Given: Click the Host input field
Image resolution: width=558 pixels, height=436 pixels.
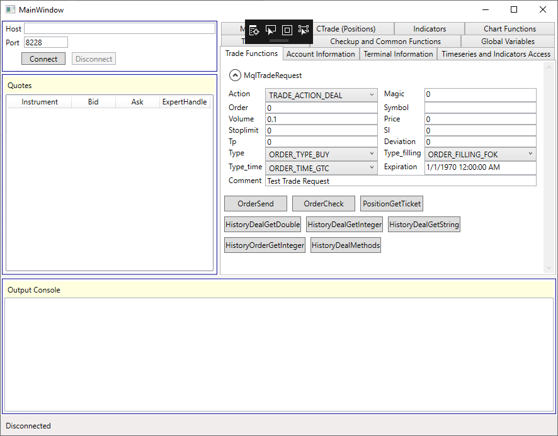Looking at the screenshot, I should [x=120, y=29].
